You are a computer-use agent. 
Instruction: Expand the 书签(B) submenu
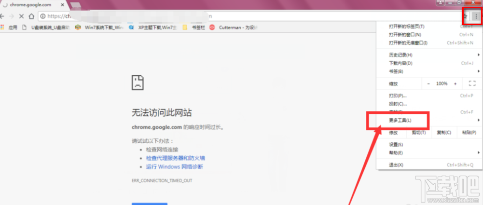(429, 71)
